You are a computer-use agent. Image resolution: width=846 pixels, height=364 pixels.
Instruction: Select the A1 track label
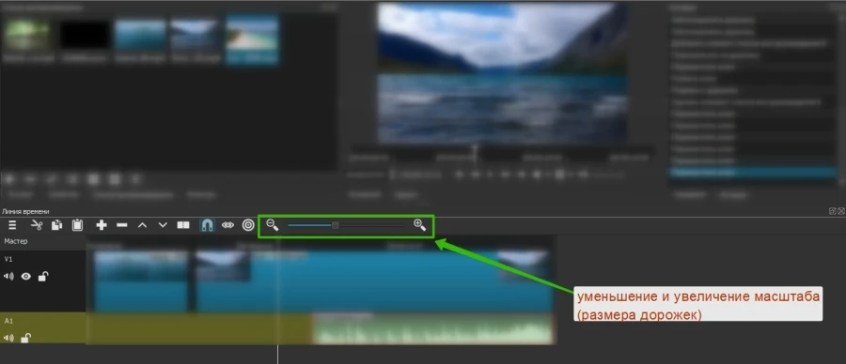coord(8,321)
